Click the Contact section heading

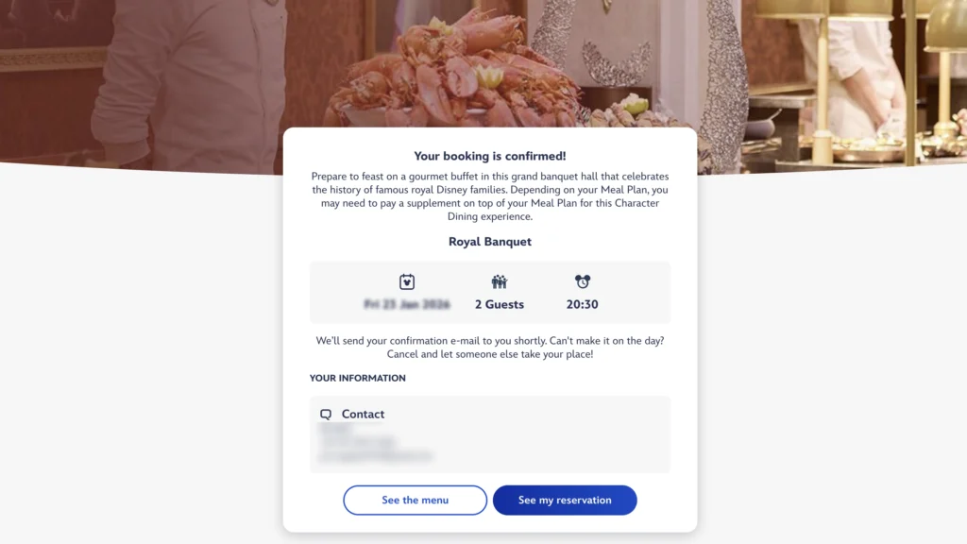pos(363,414)
